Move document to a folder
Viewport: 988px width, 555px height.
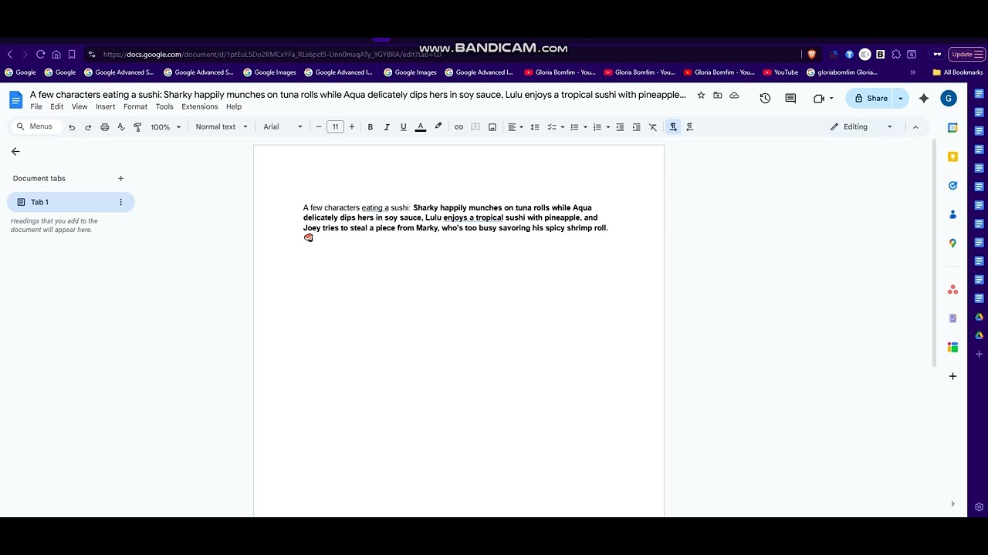coord(718,95)
